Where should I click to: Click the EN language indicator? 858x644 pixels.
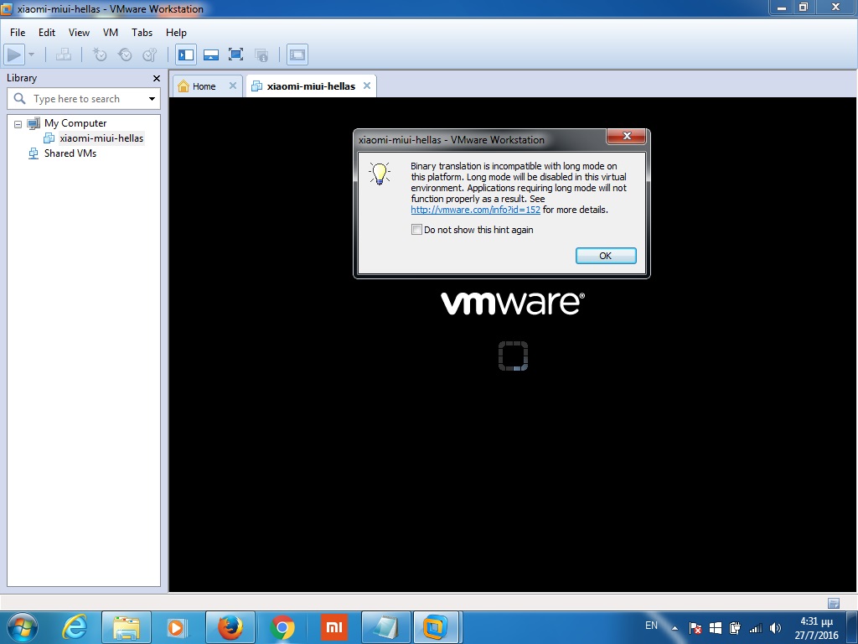pos(651,626)
